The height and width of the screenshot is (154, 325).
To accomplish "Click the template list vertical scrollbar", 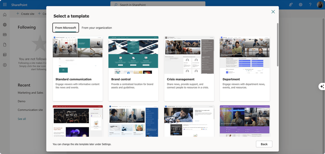I will coord(277,45).
